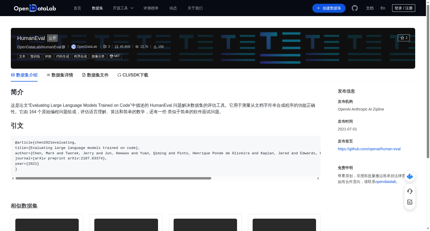Open the GitHub icon link

click(x=355, y=8)
